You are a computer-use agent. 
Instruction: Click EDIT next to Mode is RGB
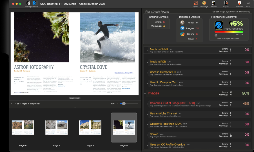click(169, 61)
